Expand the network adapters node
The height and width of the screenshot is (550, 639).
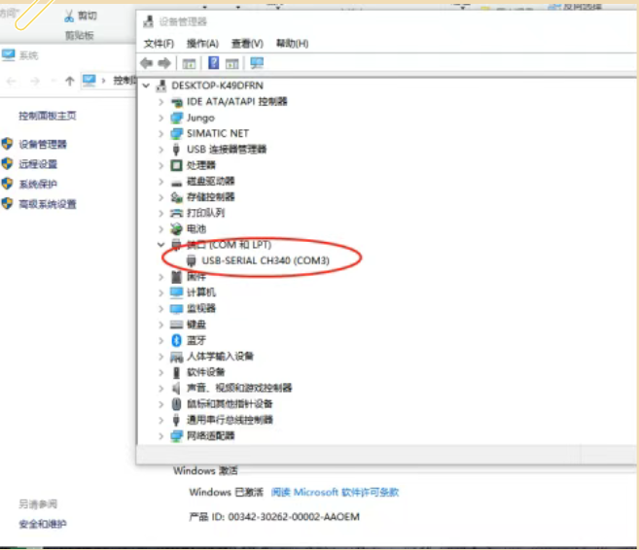click(x=161, y=436)
